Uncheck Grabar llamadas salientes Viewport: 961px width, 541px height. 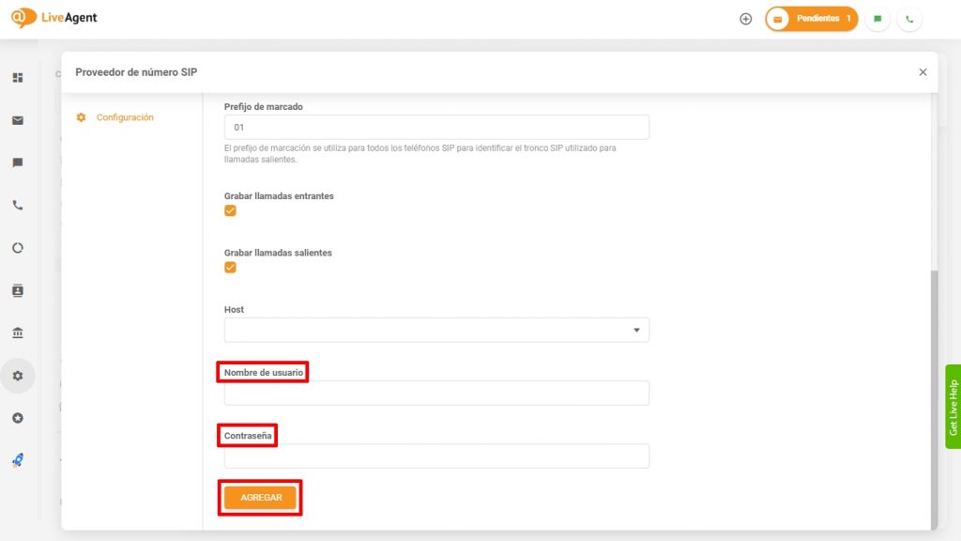coord(230,268)
